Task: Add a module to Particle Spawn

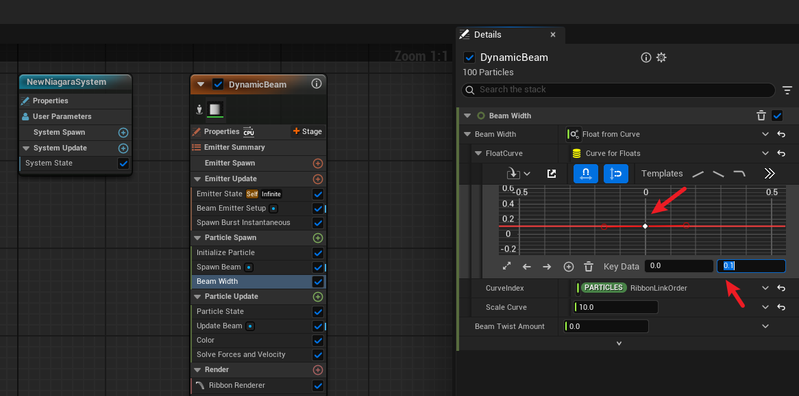Action: [318, 238]
